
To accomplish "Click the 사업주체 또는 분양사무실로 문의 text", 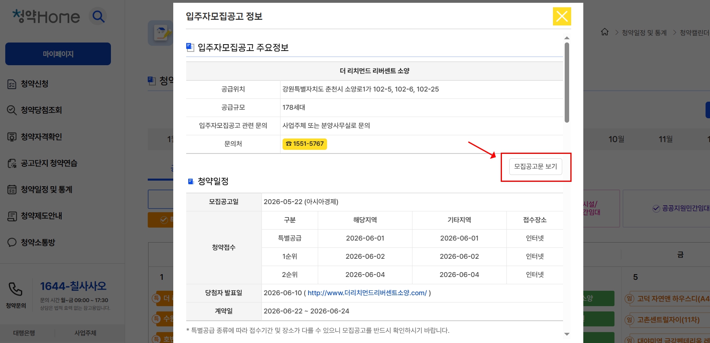I will point(326,126).
